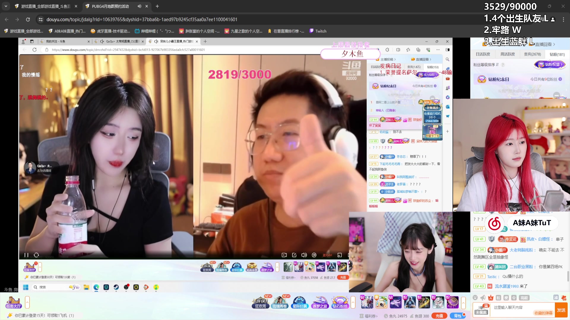Image resolution: width=570 pixels, height=320 pixels.
Task: Click the red A crown fan badge icon
Action: [490, 298]
